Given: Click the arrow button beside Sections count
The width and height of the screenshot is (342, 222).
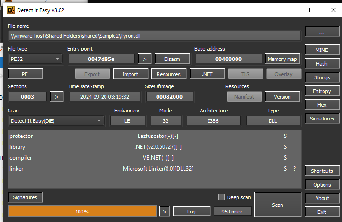Looking at the screenshot, I should click(56, 97).
